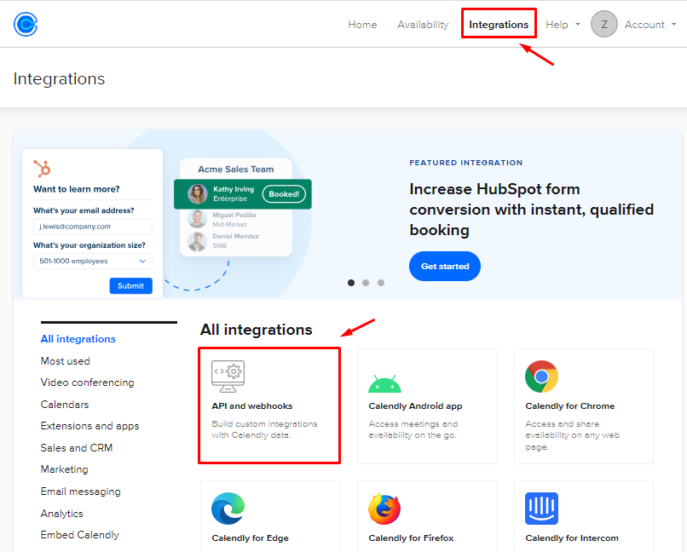Viewport: 687px width, 552px height.
Task: Open the API and webhooks title
Action: (252, 405)
